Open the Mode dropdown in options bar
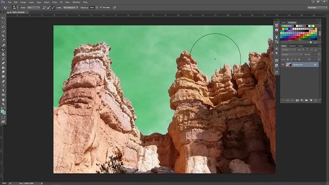Image resolution: width=329 pixels, height=185 pixels. tap(33, 8)
